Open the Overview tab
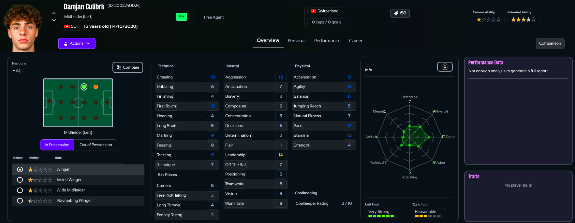Screen dimensions: 575x223 tap(268, 41)
